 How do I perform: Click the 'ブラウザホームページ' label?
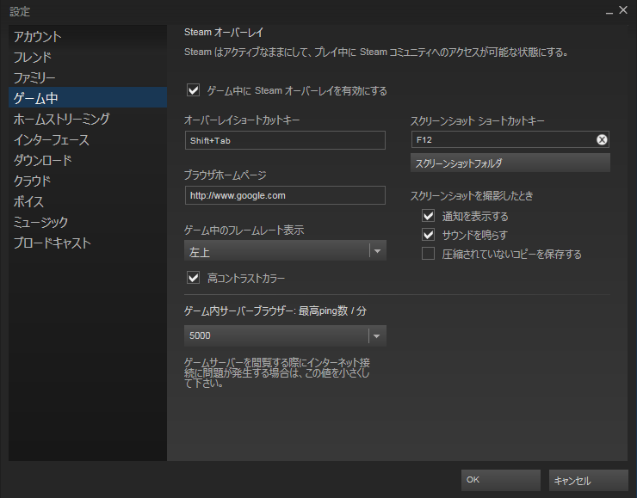coord(226,175)
